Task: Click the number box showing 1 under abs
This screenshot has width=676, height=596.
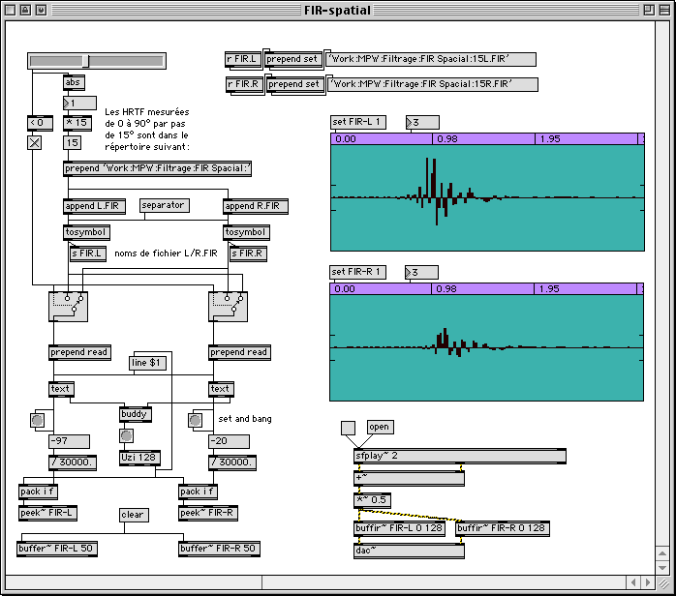Action: tap(79, 103)
